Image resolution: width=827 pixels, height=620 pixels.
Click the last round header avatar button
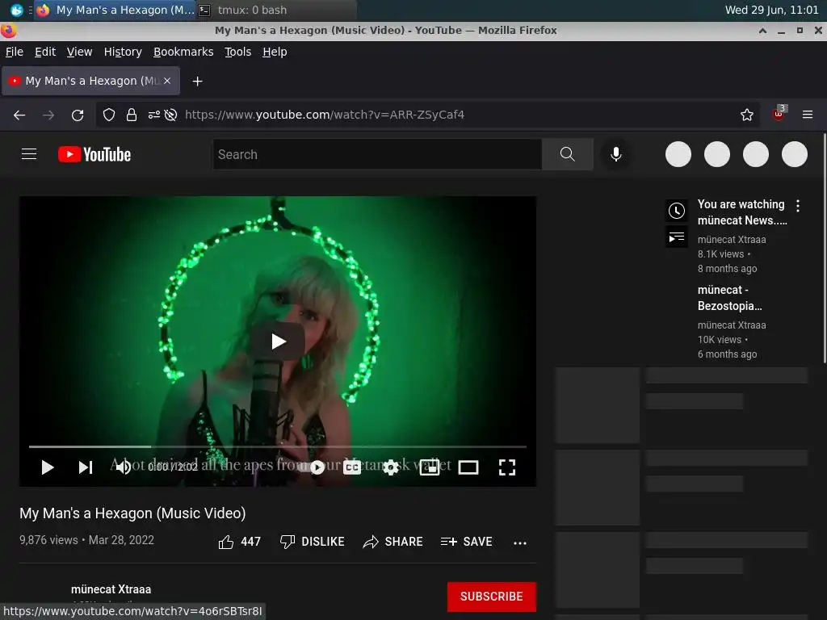[795, 154]
